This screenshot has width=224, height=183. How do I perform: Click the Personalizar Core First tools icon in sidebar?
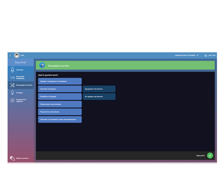pyautogui.click(x=12, y=85)
